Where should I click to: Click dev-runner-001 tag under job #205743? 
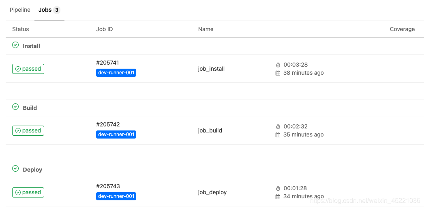(116, 196)
